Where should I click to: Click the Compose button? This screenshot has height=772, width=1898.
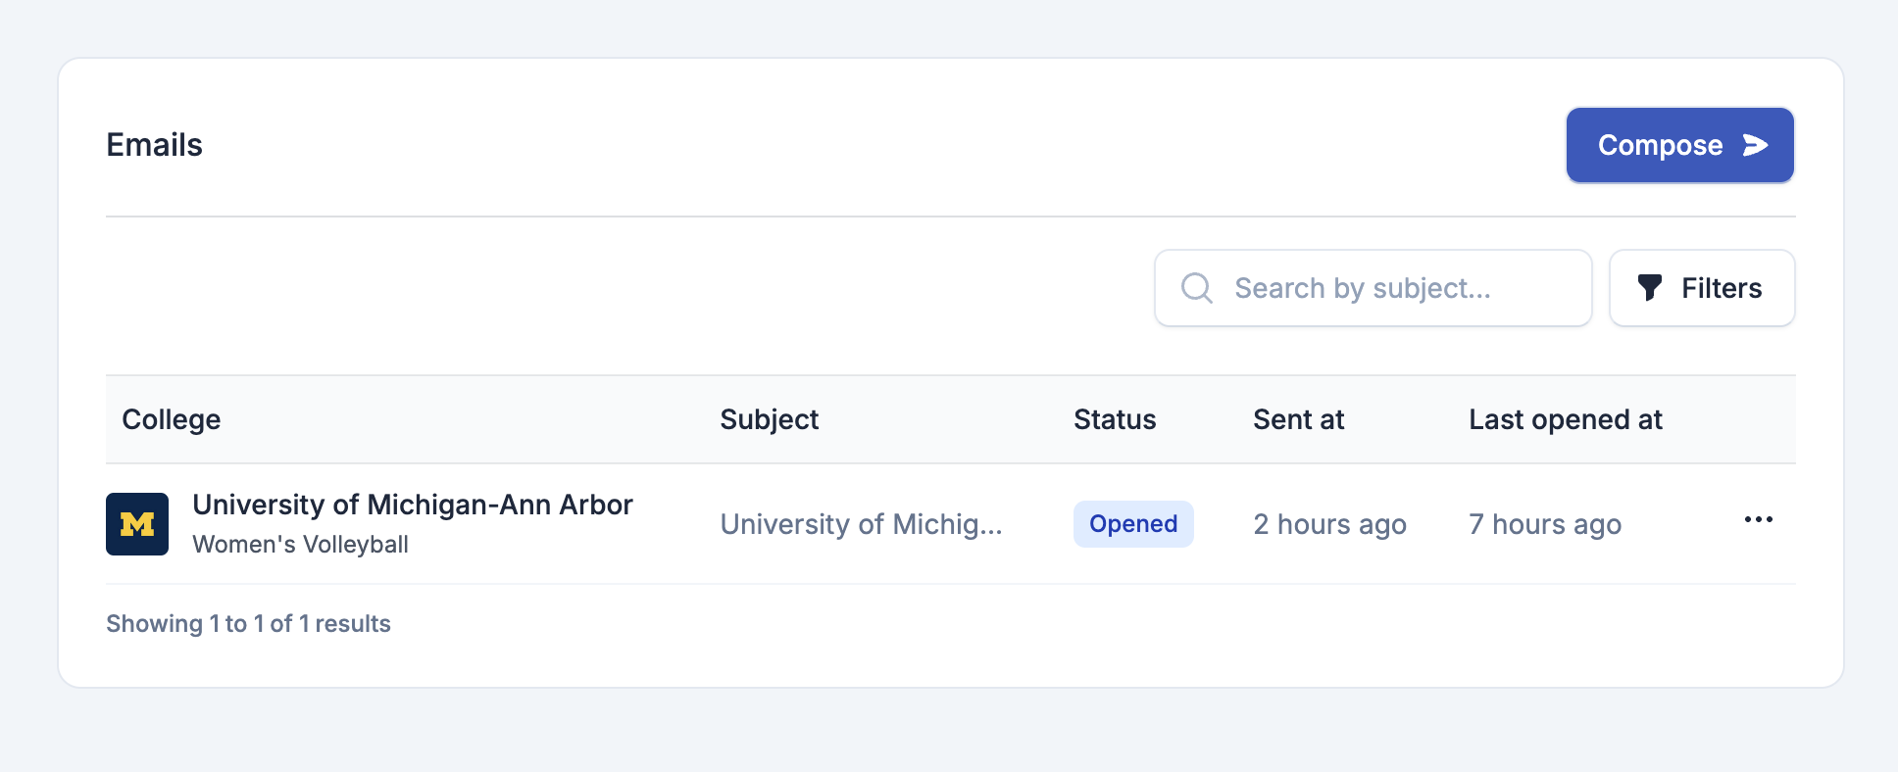point(1679,145)
